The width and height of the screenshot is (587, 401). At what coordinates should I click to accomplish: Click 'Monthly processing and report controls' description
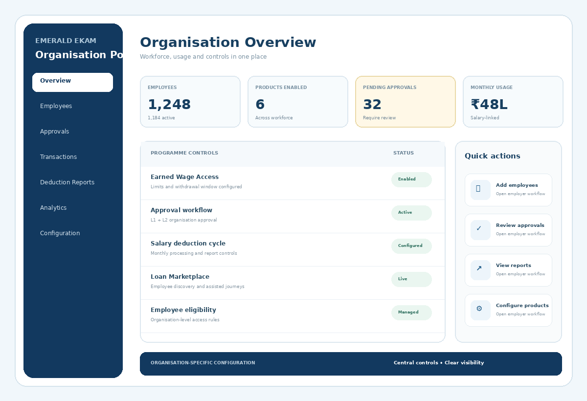[194, 253]
